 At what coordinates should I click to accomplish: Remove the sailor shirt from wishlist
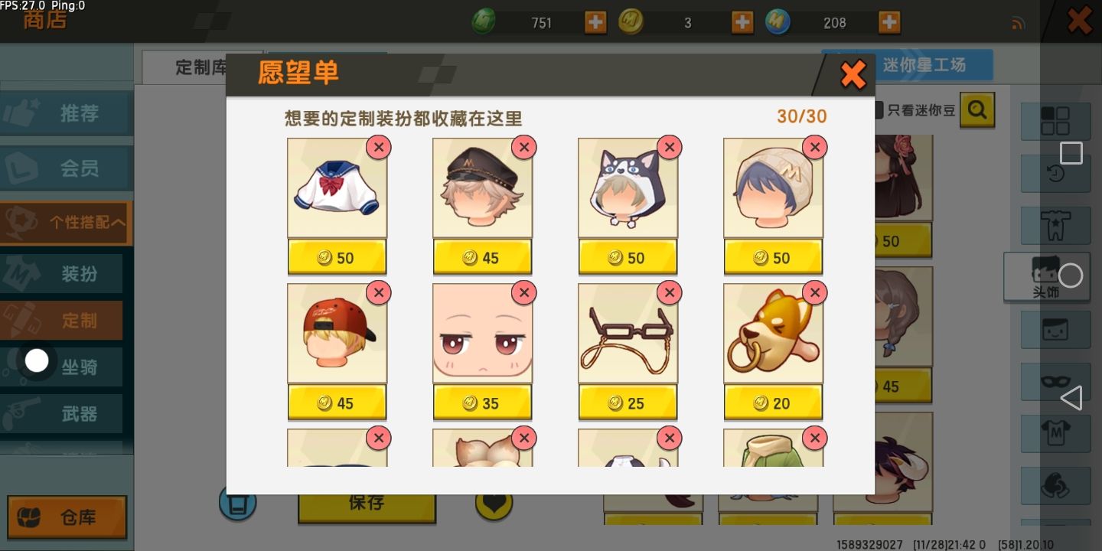click(378, 147)
